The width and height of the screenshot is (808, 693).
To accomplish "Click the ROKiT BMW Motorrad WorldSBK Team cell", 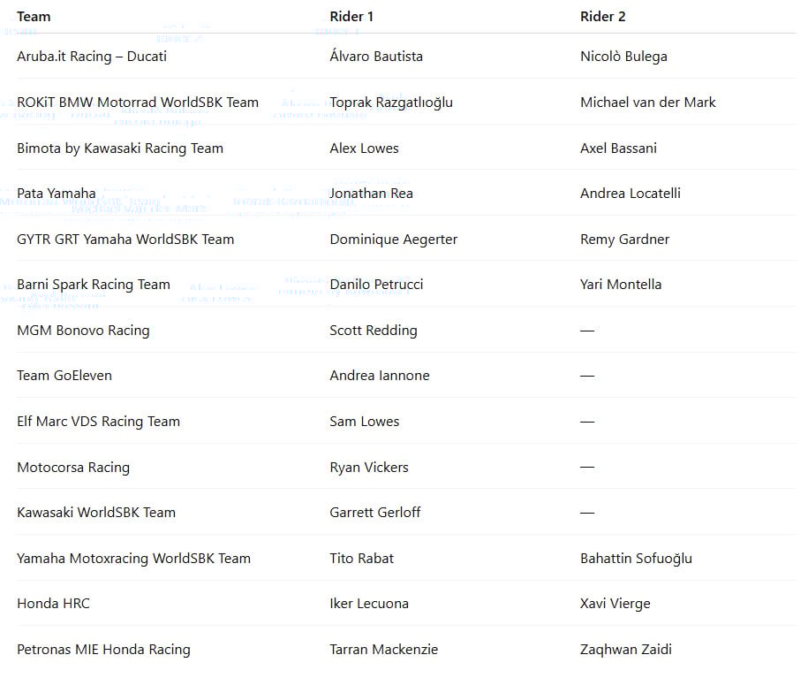I will tap(138, 103).
